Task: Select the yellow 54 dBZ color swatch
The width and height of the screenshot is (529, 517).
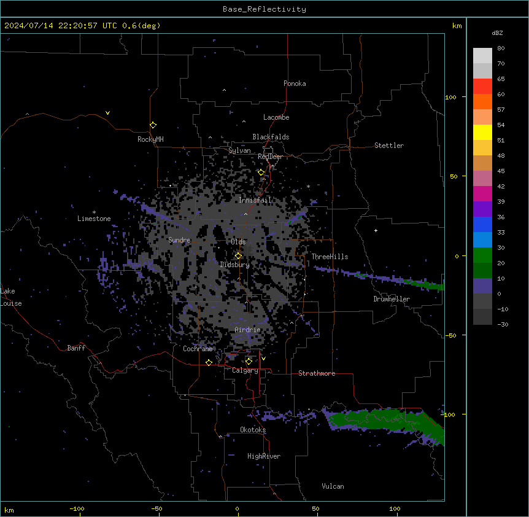Action: click(482, 132)
